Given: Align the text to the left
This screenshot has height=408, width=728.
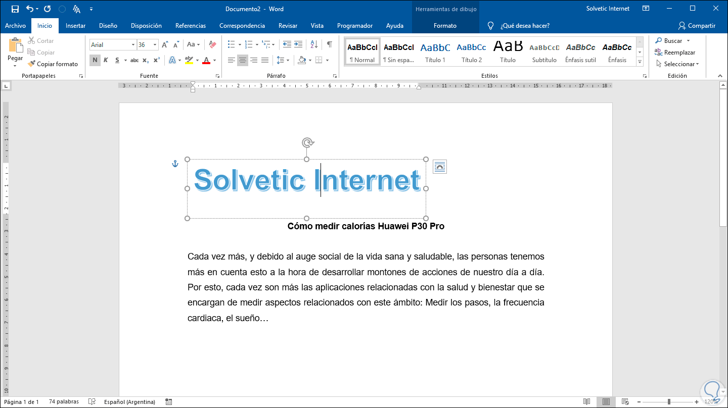Looking at the screenshot, I should 232,60.
